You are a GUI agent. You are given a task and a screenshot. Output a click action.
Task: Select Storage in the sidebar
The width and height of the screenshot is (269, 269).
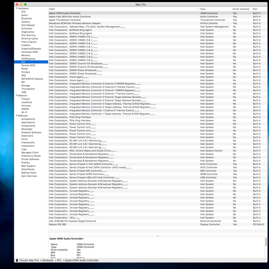click(25, 85)
